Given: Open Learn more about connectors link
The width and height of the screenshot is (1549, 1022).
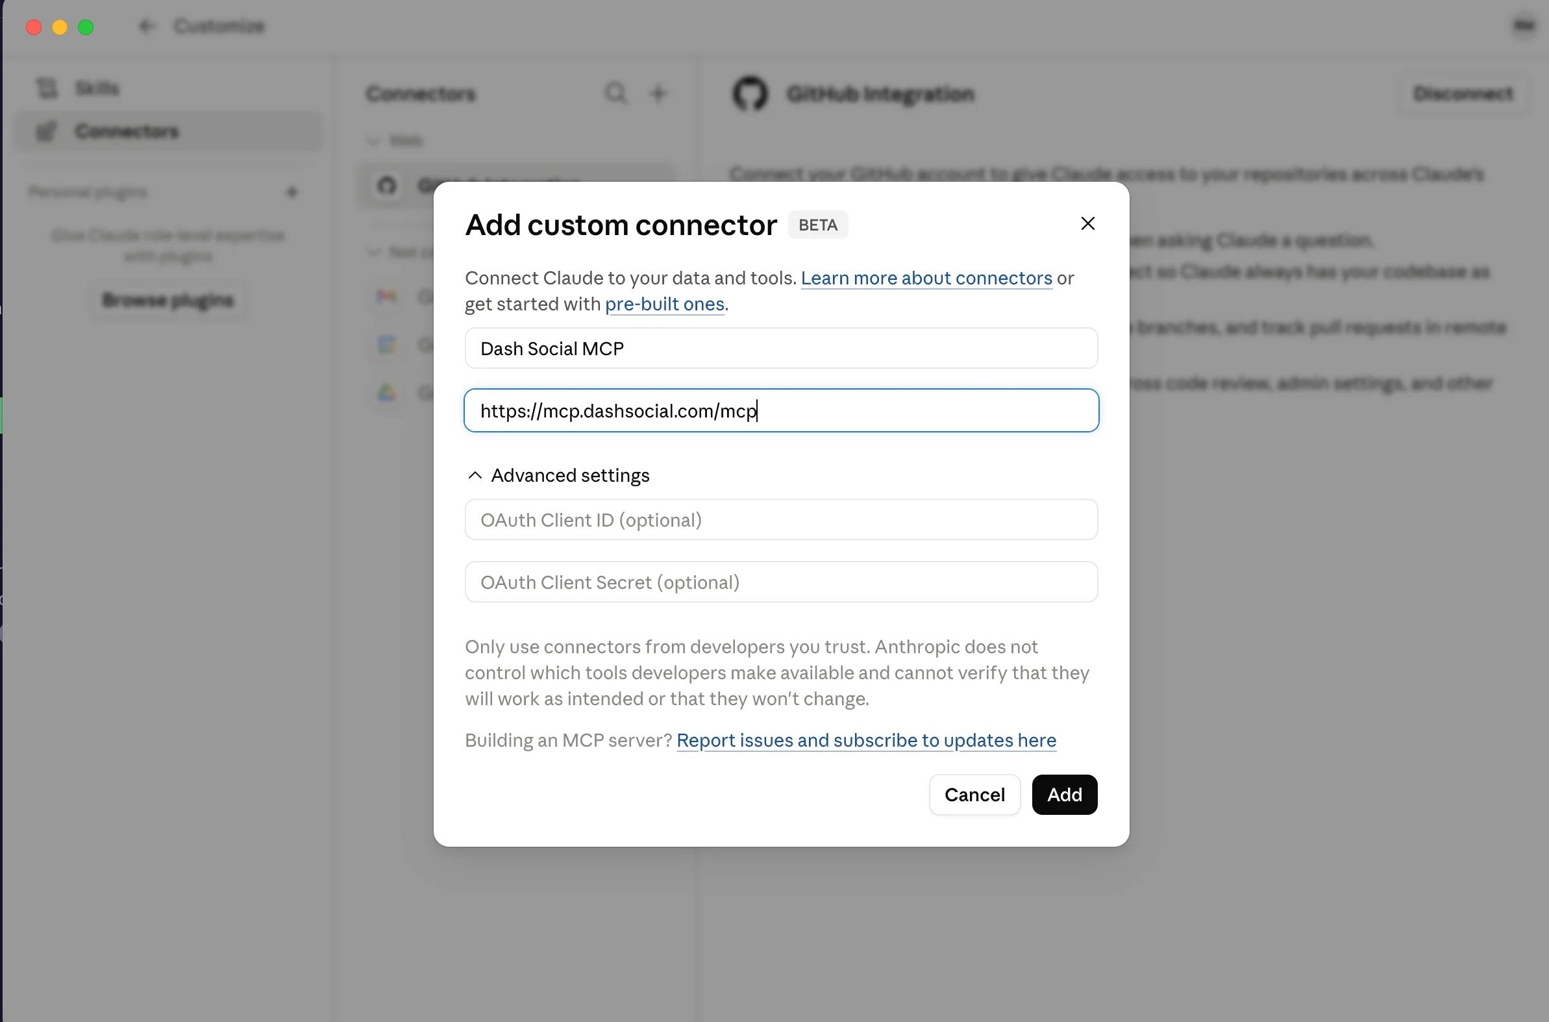Looking at the screenshot, I should tap(926, 279).
